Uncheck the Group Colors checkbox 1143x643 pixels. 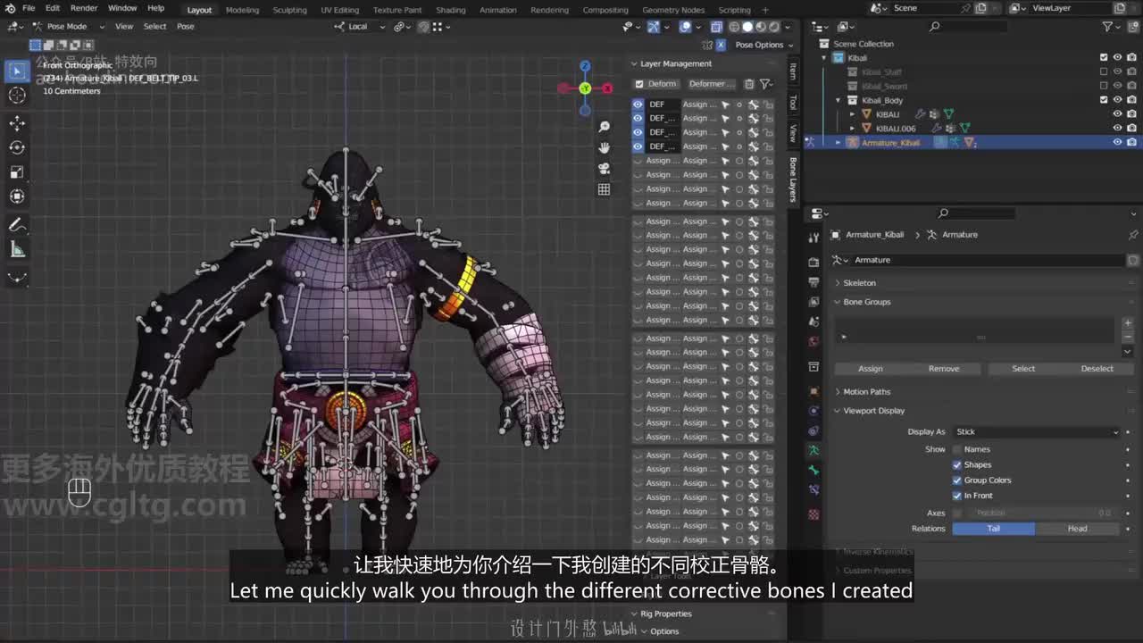(x=957, y=480)
